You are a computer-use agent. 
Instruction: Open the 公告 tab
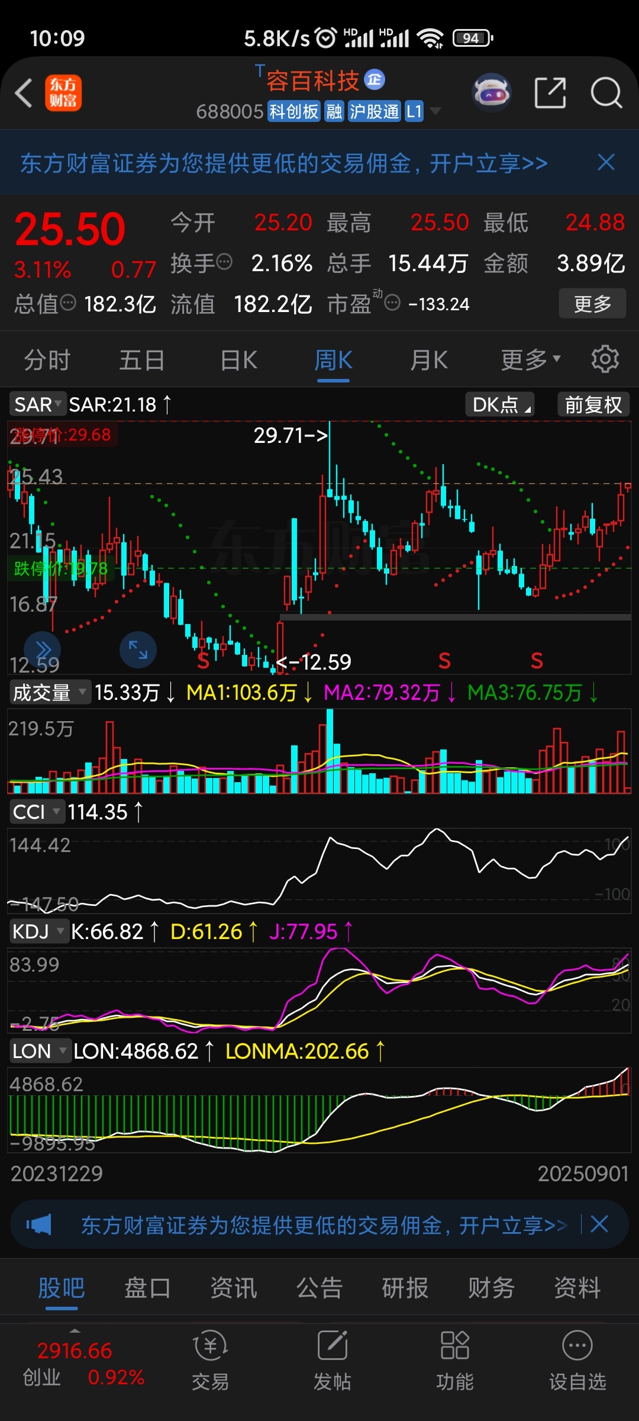click(x=319, y=1288)
